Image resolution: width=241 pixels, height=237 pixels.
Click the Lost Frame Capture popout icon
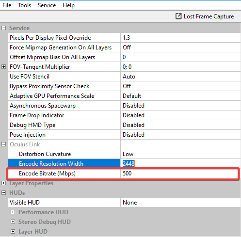pyautogui.click(x=178, y=16)
